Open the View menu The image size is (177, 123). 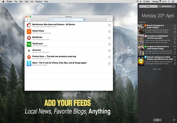pos(27,1)
